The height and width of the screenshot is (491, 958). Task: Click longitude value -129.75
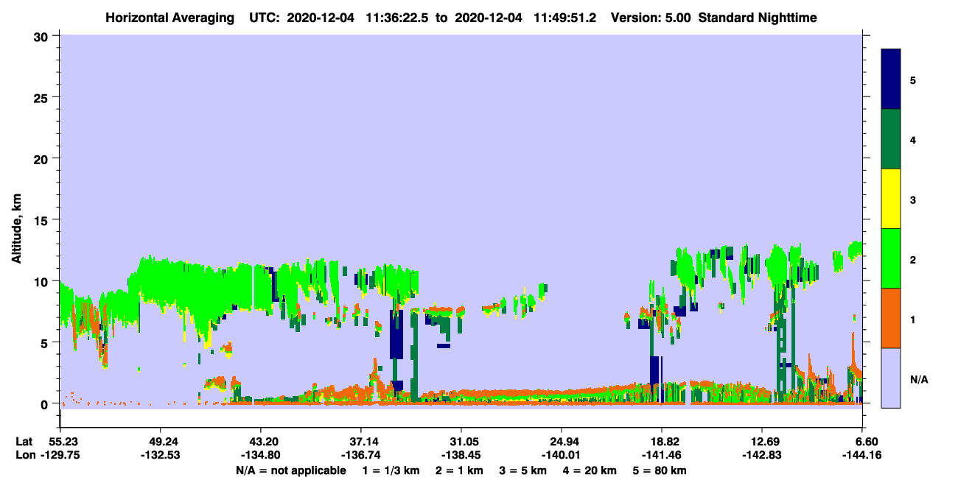tap(60, 455)
